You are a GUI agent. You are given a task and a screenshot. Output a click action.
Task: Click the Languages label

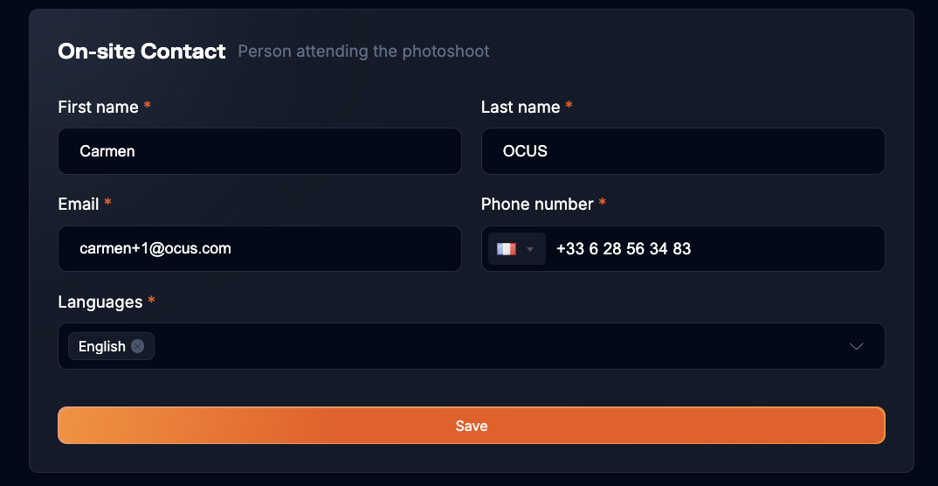click(100, 302)
